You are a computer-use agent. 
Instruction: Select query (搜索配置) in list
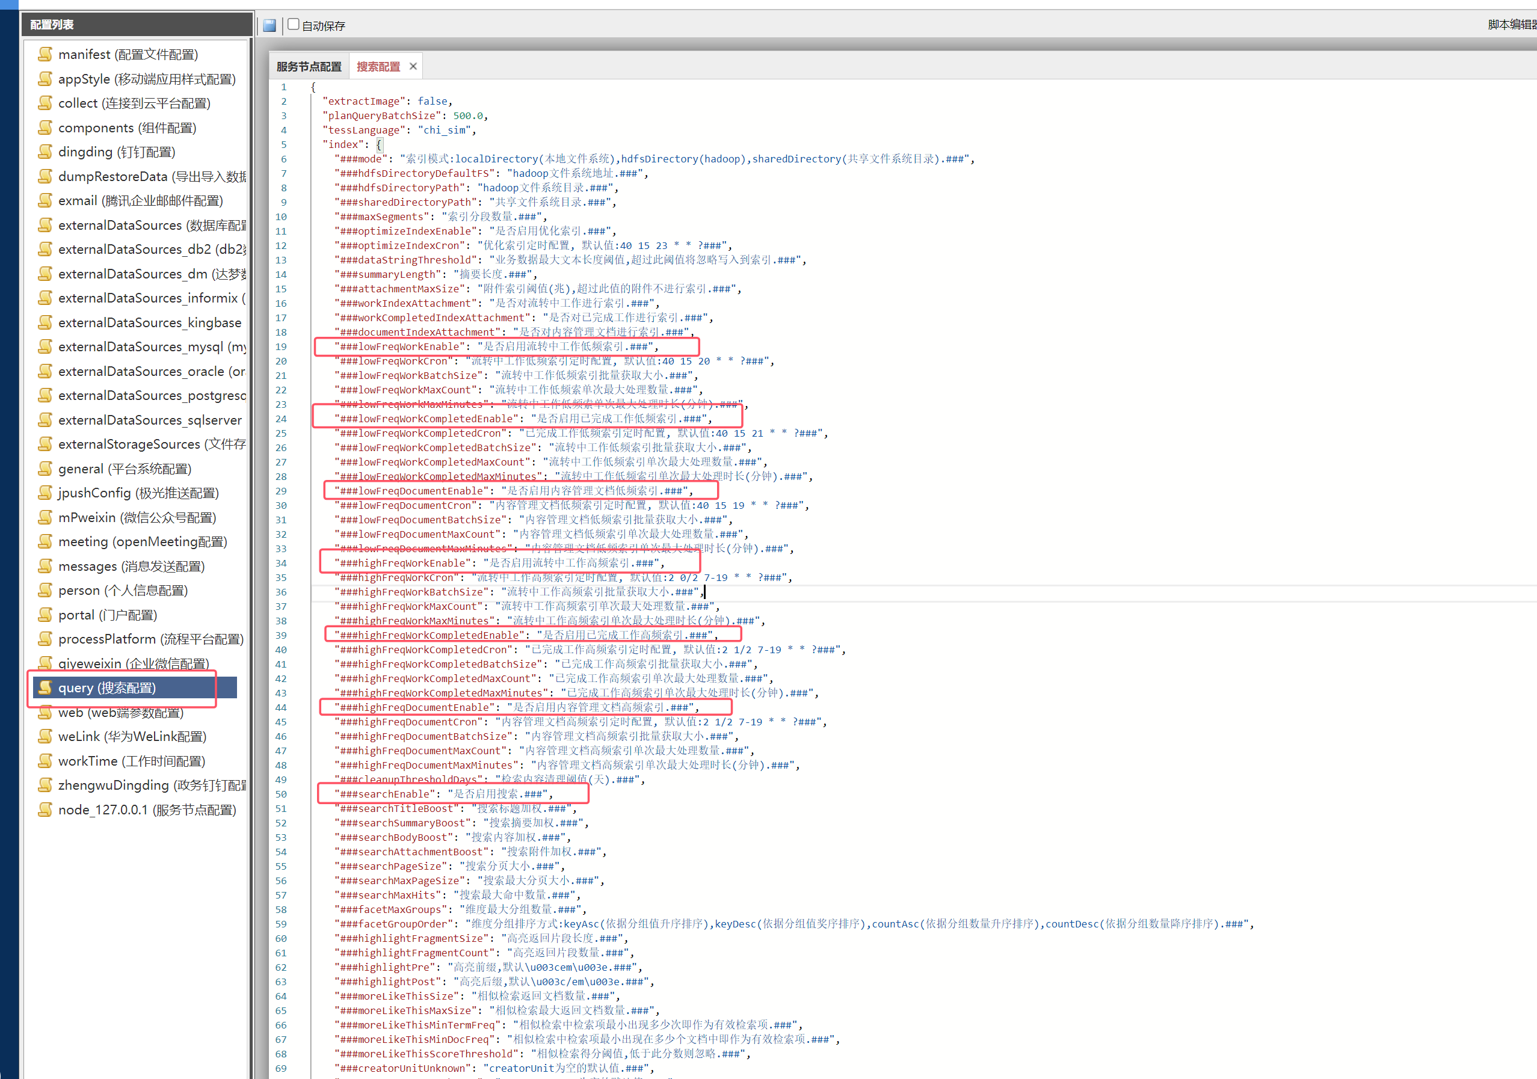(x=107, y=688)
